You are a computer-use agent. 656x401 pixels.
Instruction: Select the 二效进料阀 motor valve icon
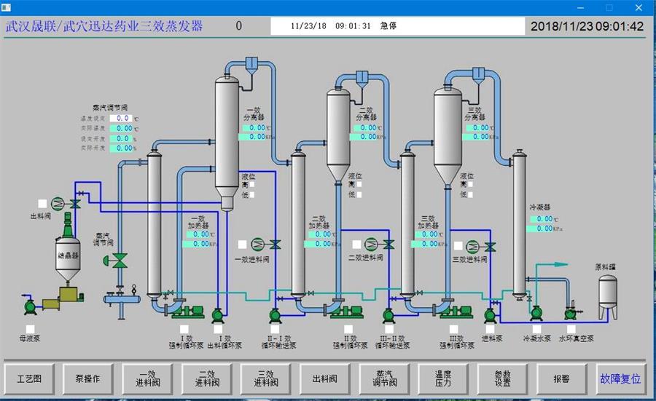372,245
